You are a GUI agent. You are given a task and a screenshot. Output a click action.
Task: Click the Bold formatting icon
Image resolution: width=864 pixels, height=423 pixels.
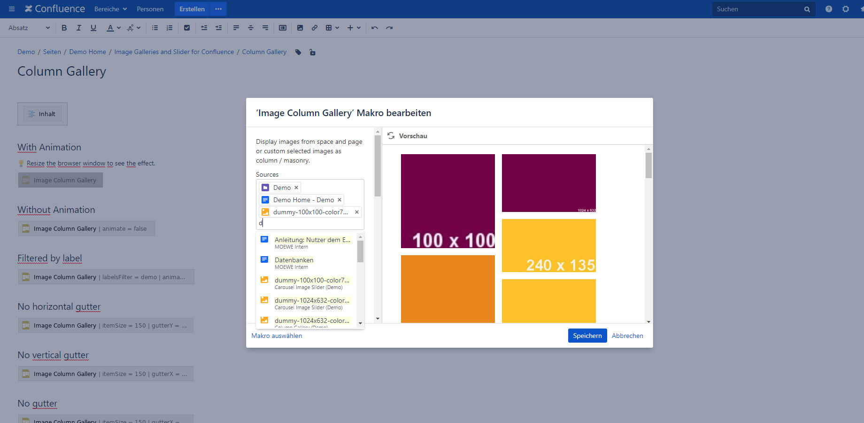pyautogui.click(x=64, y=28)
